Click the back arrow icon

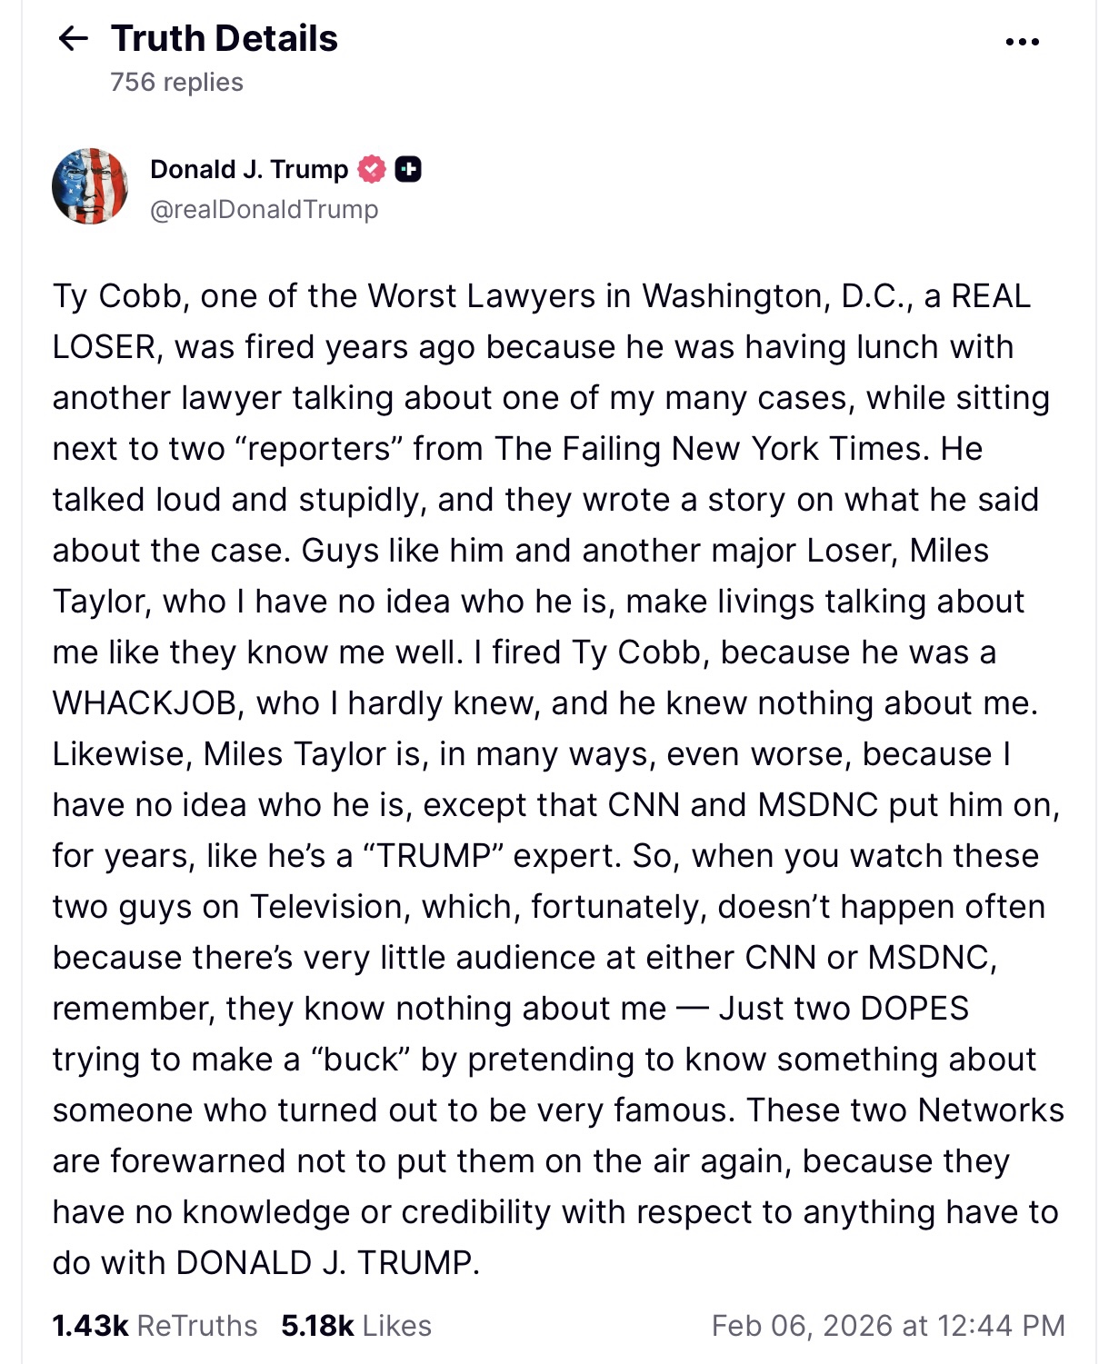point(73,38)
